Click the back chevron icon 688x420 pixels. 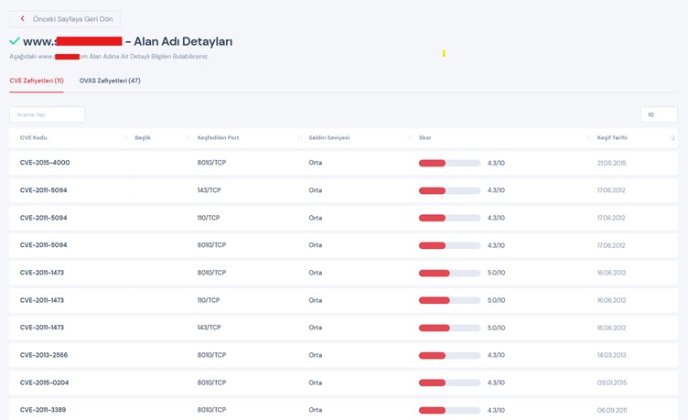click(x=22, y=18)
